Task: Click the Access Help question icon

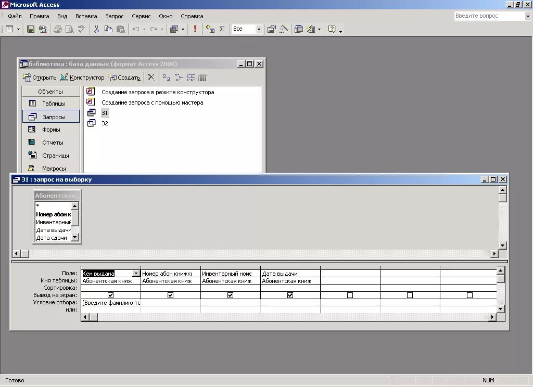Action: (332, 29)
